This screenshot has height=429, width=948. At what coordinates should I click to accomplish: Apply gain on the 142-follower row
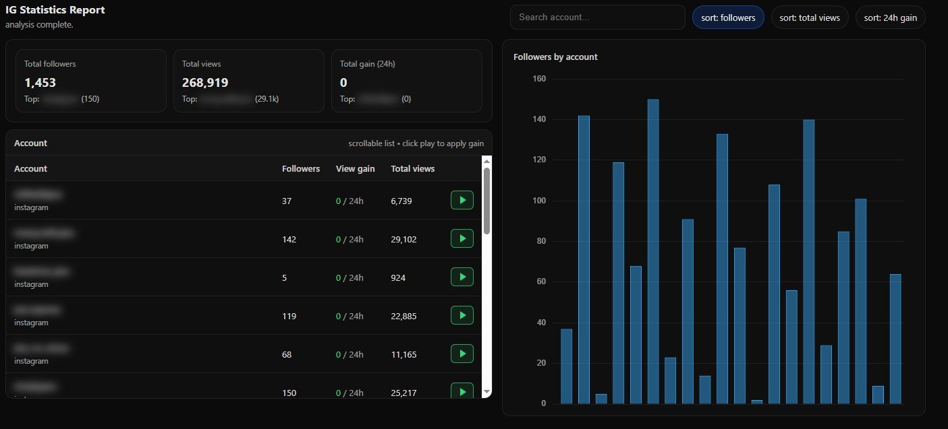click(462, 238)
